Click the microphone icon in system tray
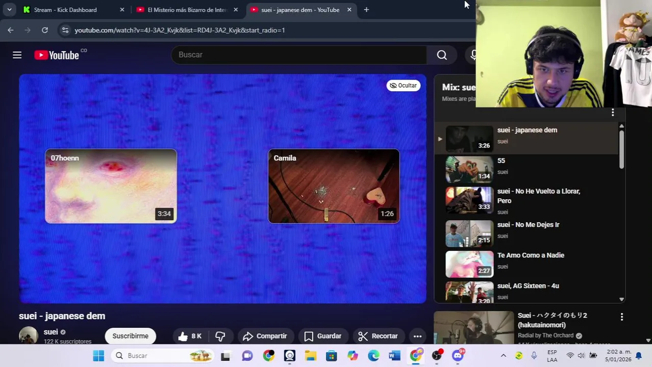652x367 pixels. click(x=534, y=356)
